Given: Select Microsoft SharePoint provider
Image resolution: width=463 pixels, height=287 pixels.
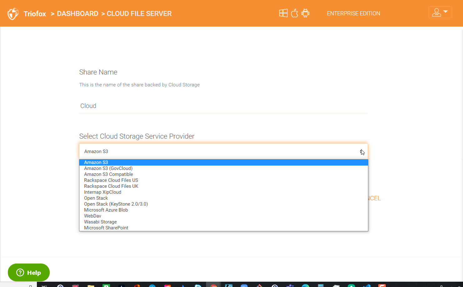Looking at the screenshot, I should 224,228.
